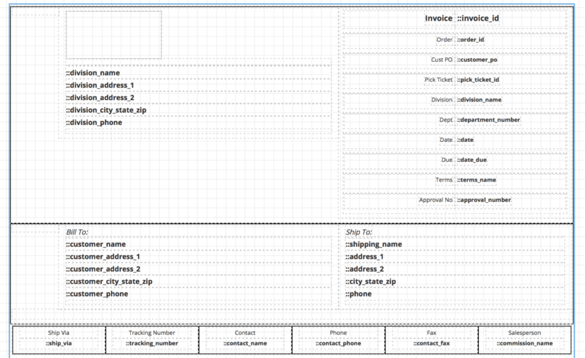Click the Salesperson ::commission_name cell
Screen dimensions: 585x358
tap(524, 343)
